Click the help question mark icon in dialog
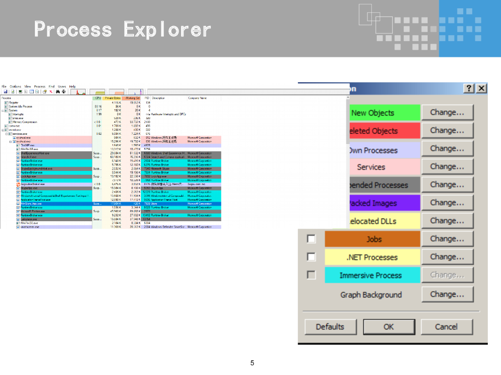Image resolution: width=501 pixels, height=375 pixels. coord(469,88)
